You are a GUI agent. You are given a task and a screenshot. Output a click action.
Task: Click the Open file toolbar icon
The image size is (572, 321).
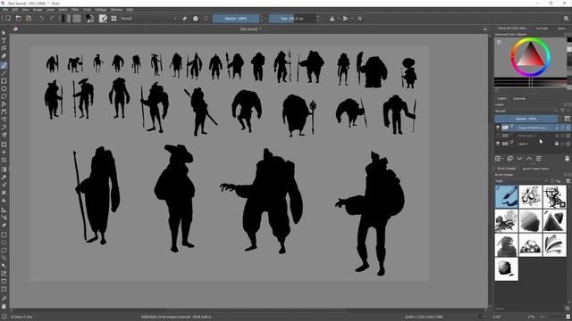tap(18, 18)
